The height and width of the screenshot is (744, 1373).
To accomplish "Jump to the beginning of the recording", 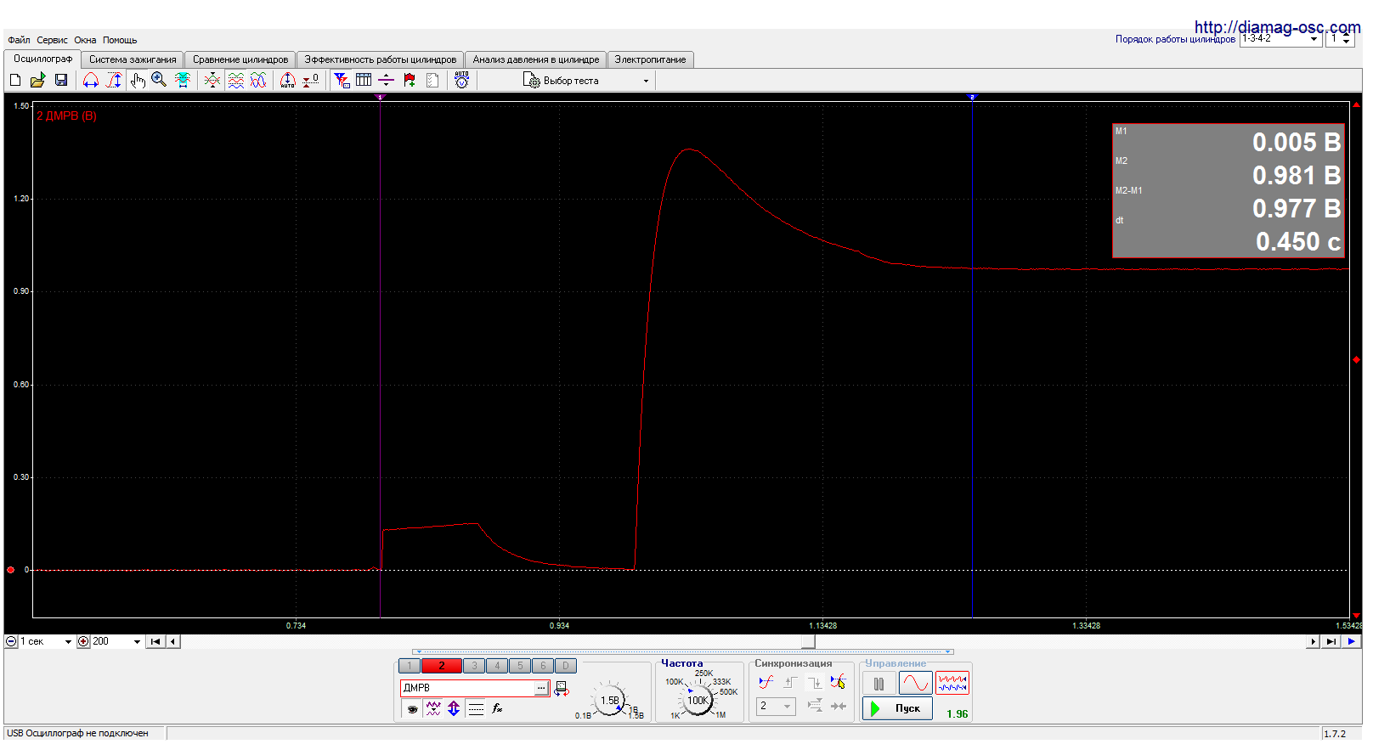I will tap(155, 642).
